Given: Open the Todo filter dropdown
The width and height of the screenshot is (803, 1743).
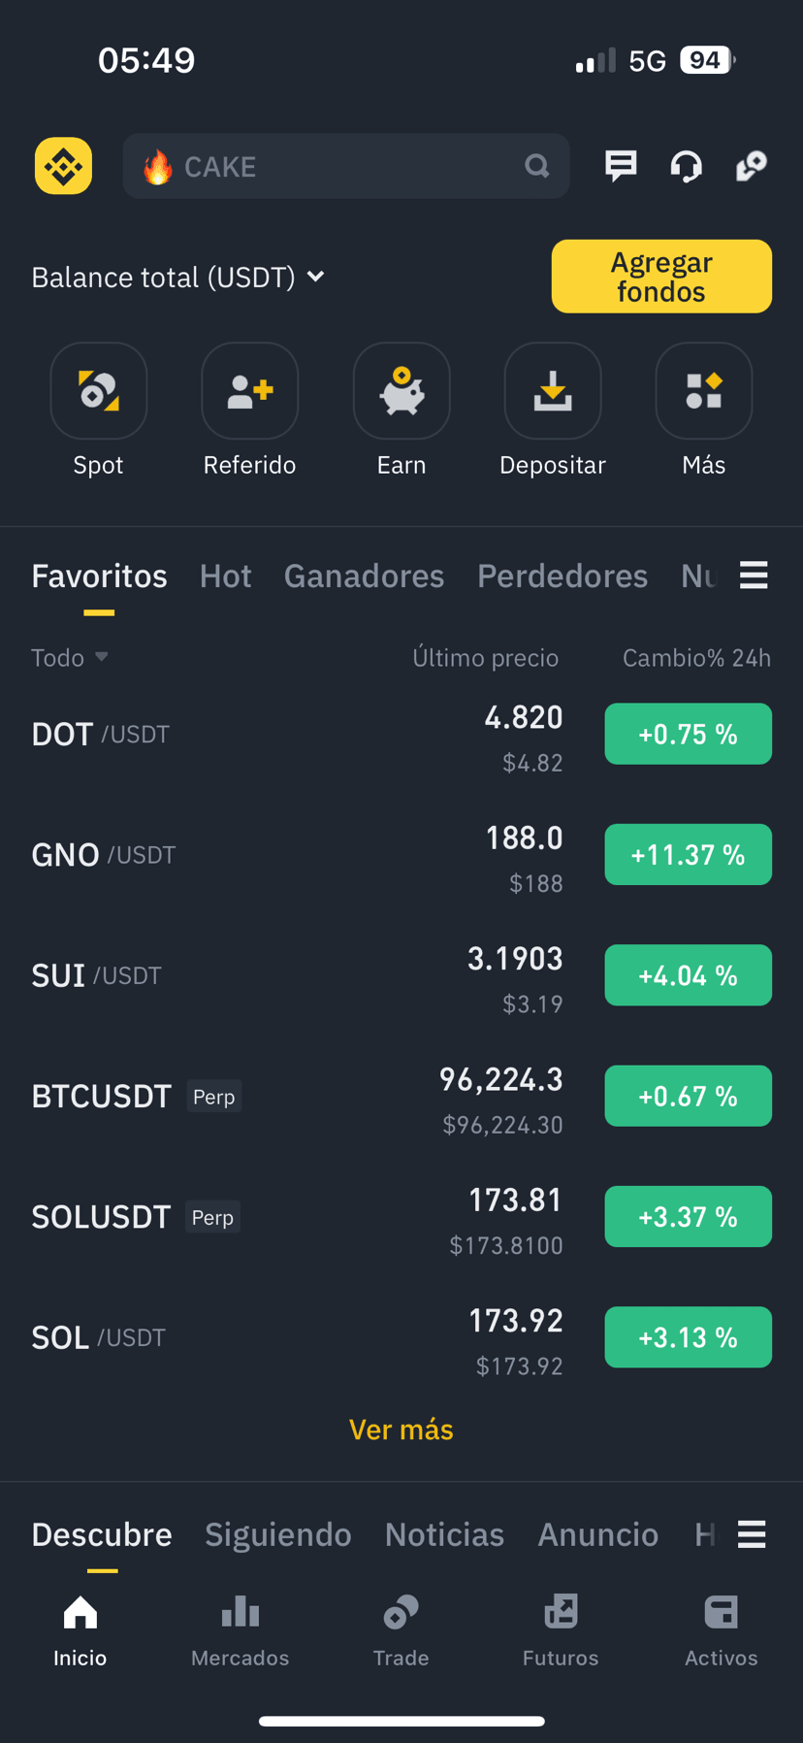Looking at the screenshot, I should pyautogui.click(x=70, y=658).
